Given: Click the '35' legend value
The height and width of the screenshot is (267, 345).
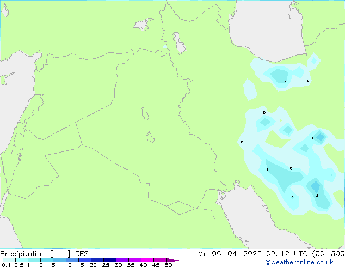Looking at the screenshot, I should [x=131, y=265].
